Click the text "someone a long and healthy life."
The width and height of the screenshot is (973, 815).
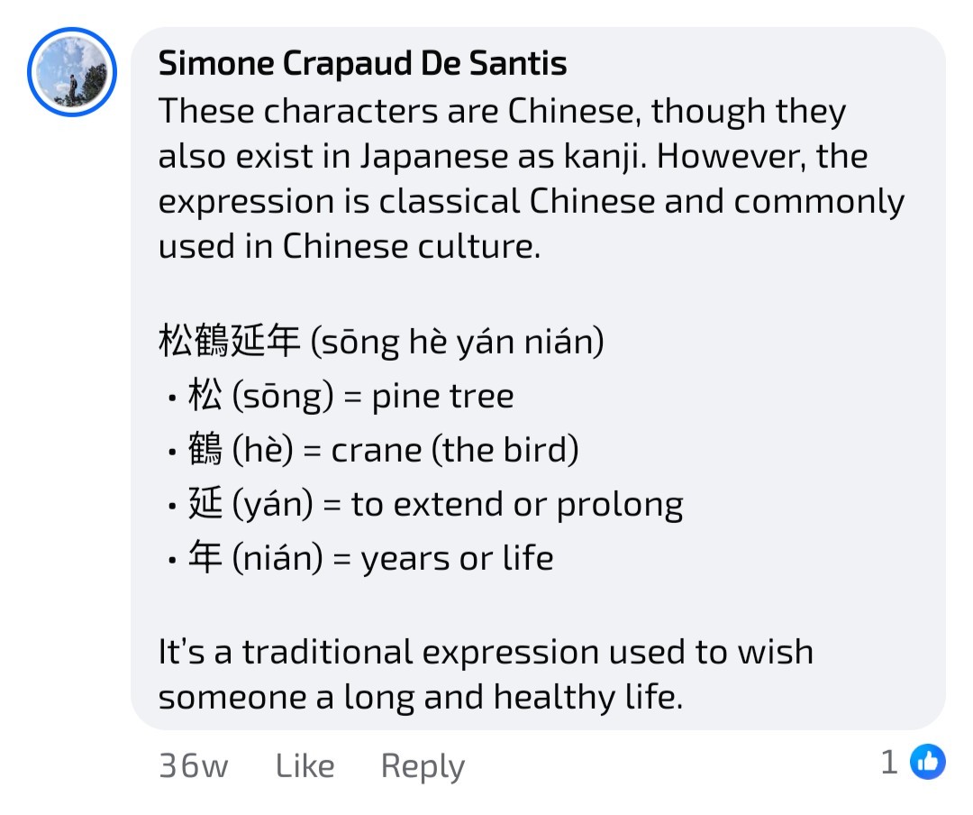[421, 697]
